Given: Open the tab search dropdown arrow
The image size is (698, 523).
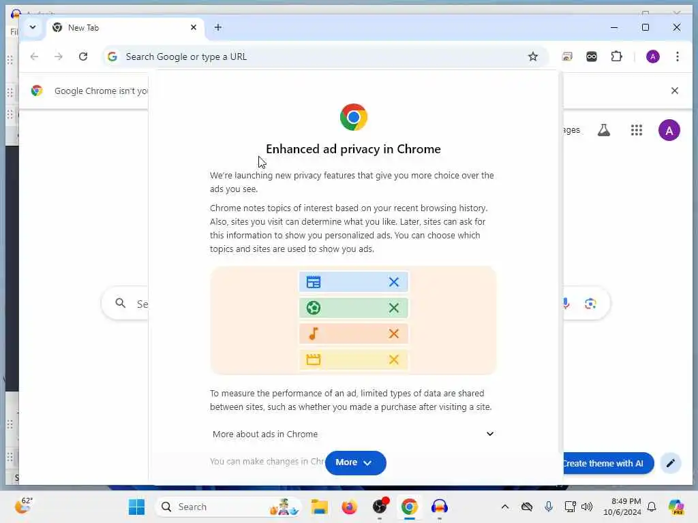Looking at the screenshot, I should tap(33, 27).
